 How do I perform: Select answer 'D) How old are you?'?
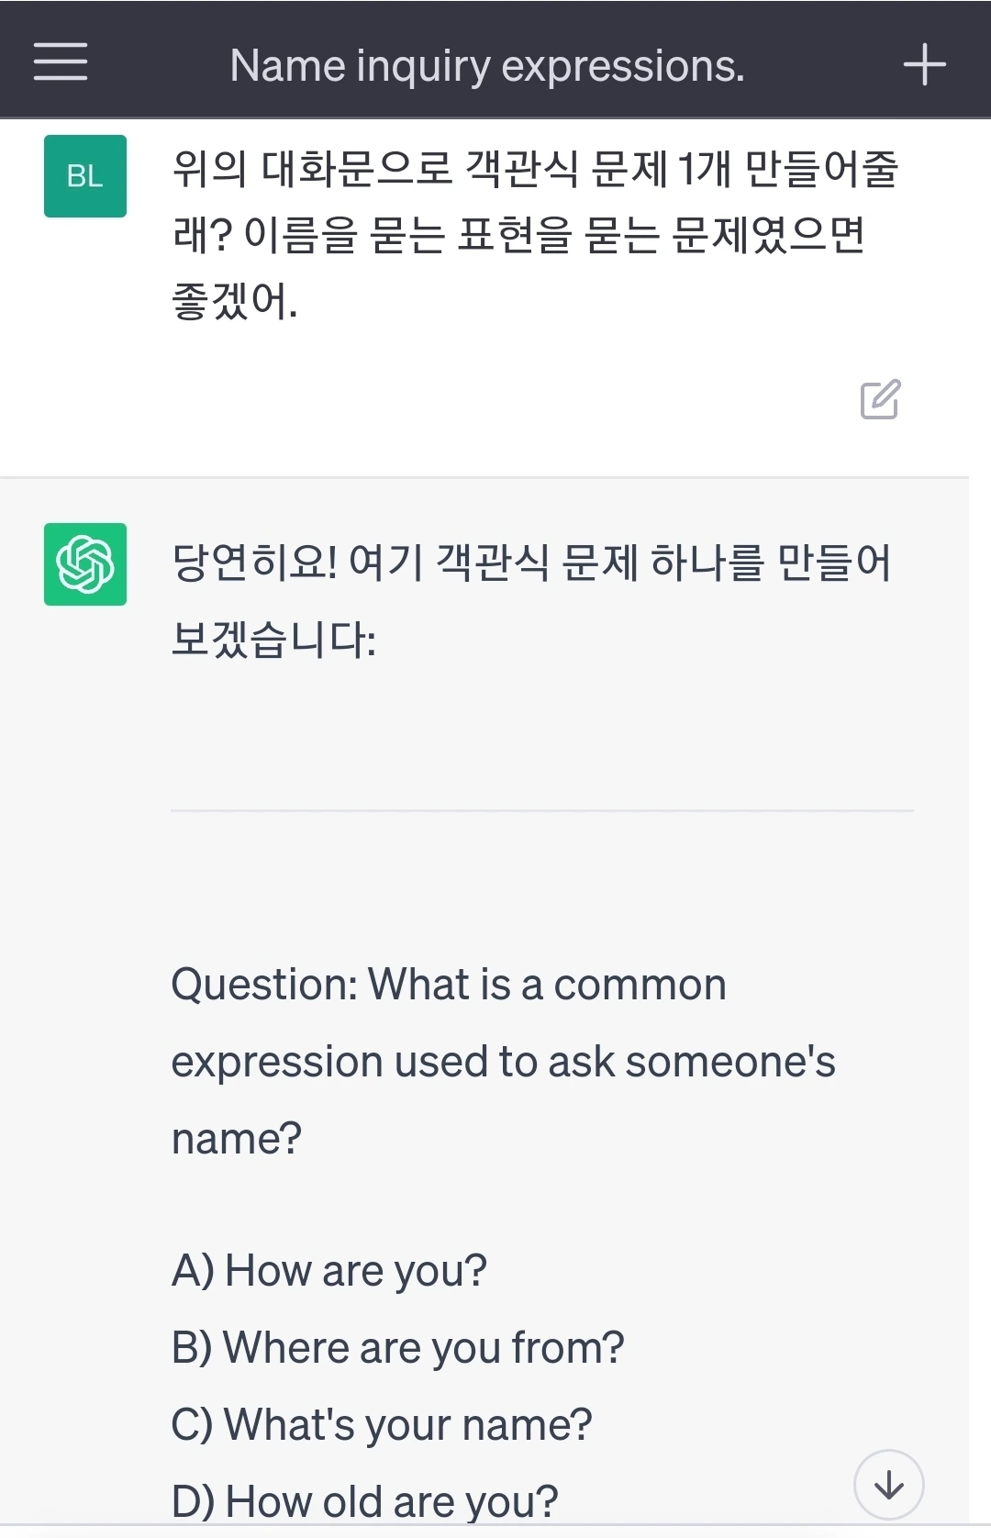364,1502
